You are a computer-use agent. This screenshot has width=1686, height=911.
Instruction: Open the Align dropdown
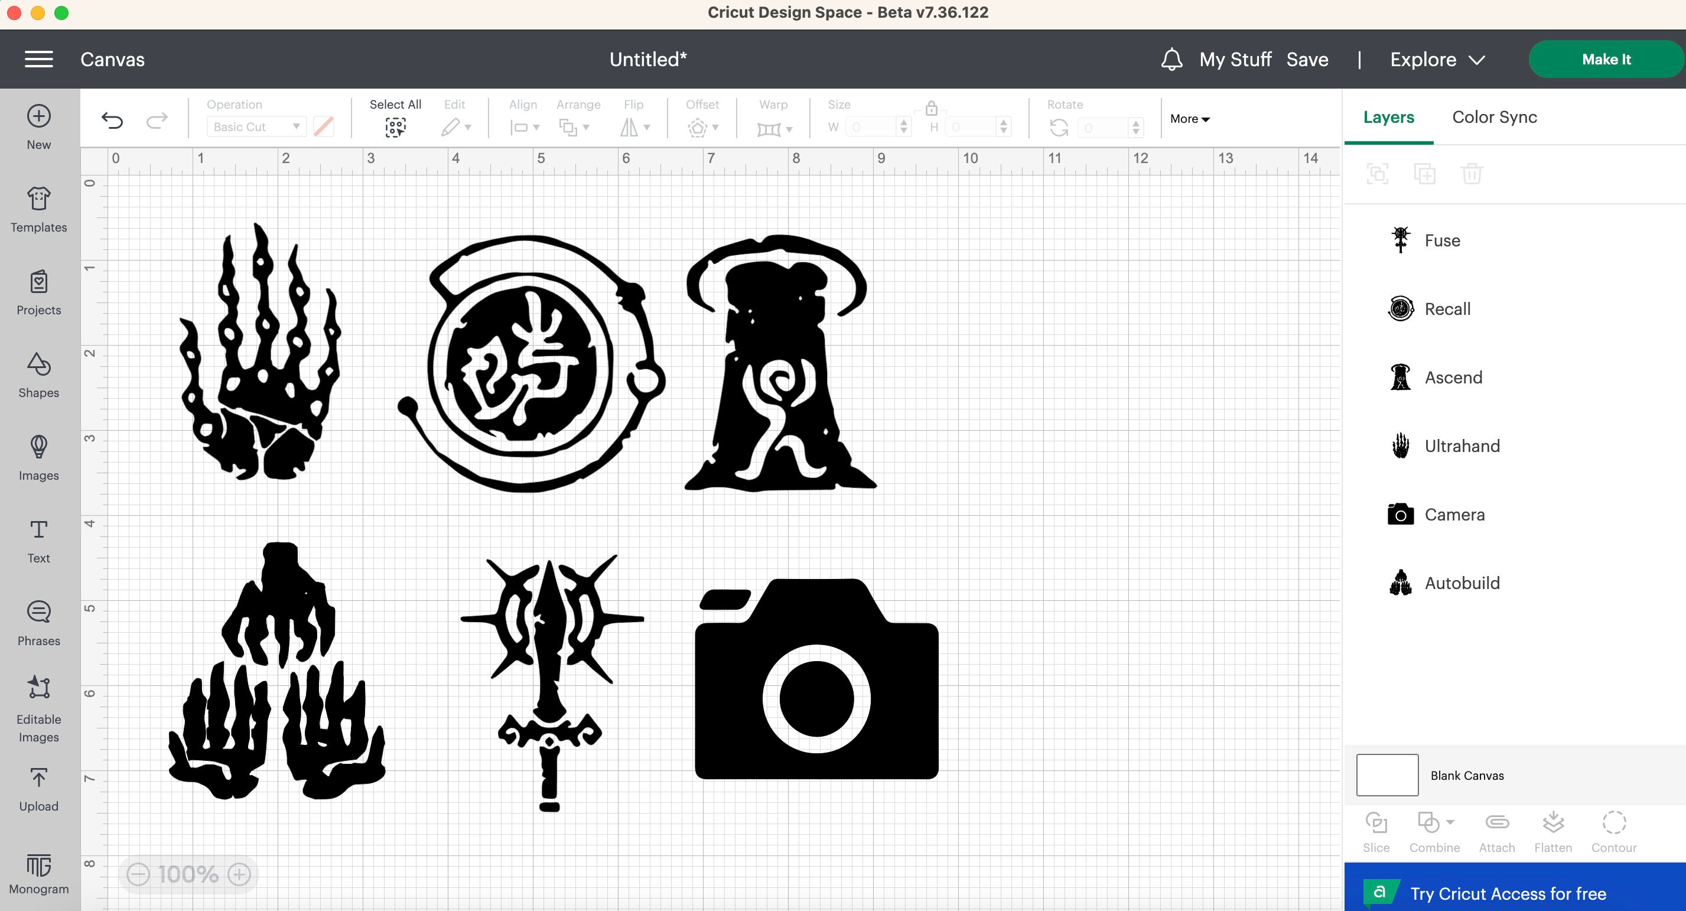[524, 127]
